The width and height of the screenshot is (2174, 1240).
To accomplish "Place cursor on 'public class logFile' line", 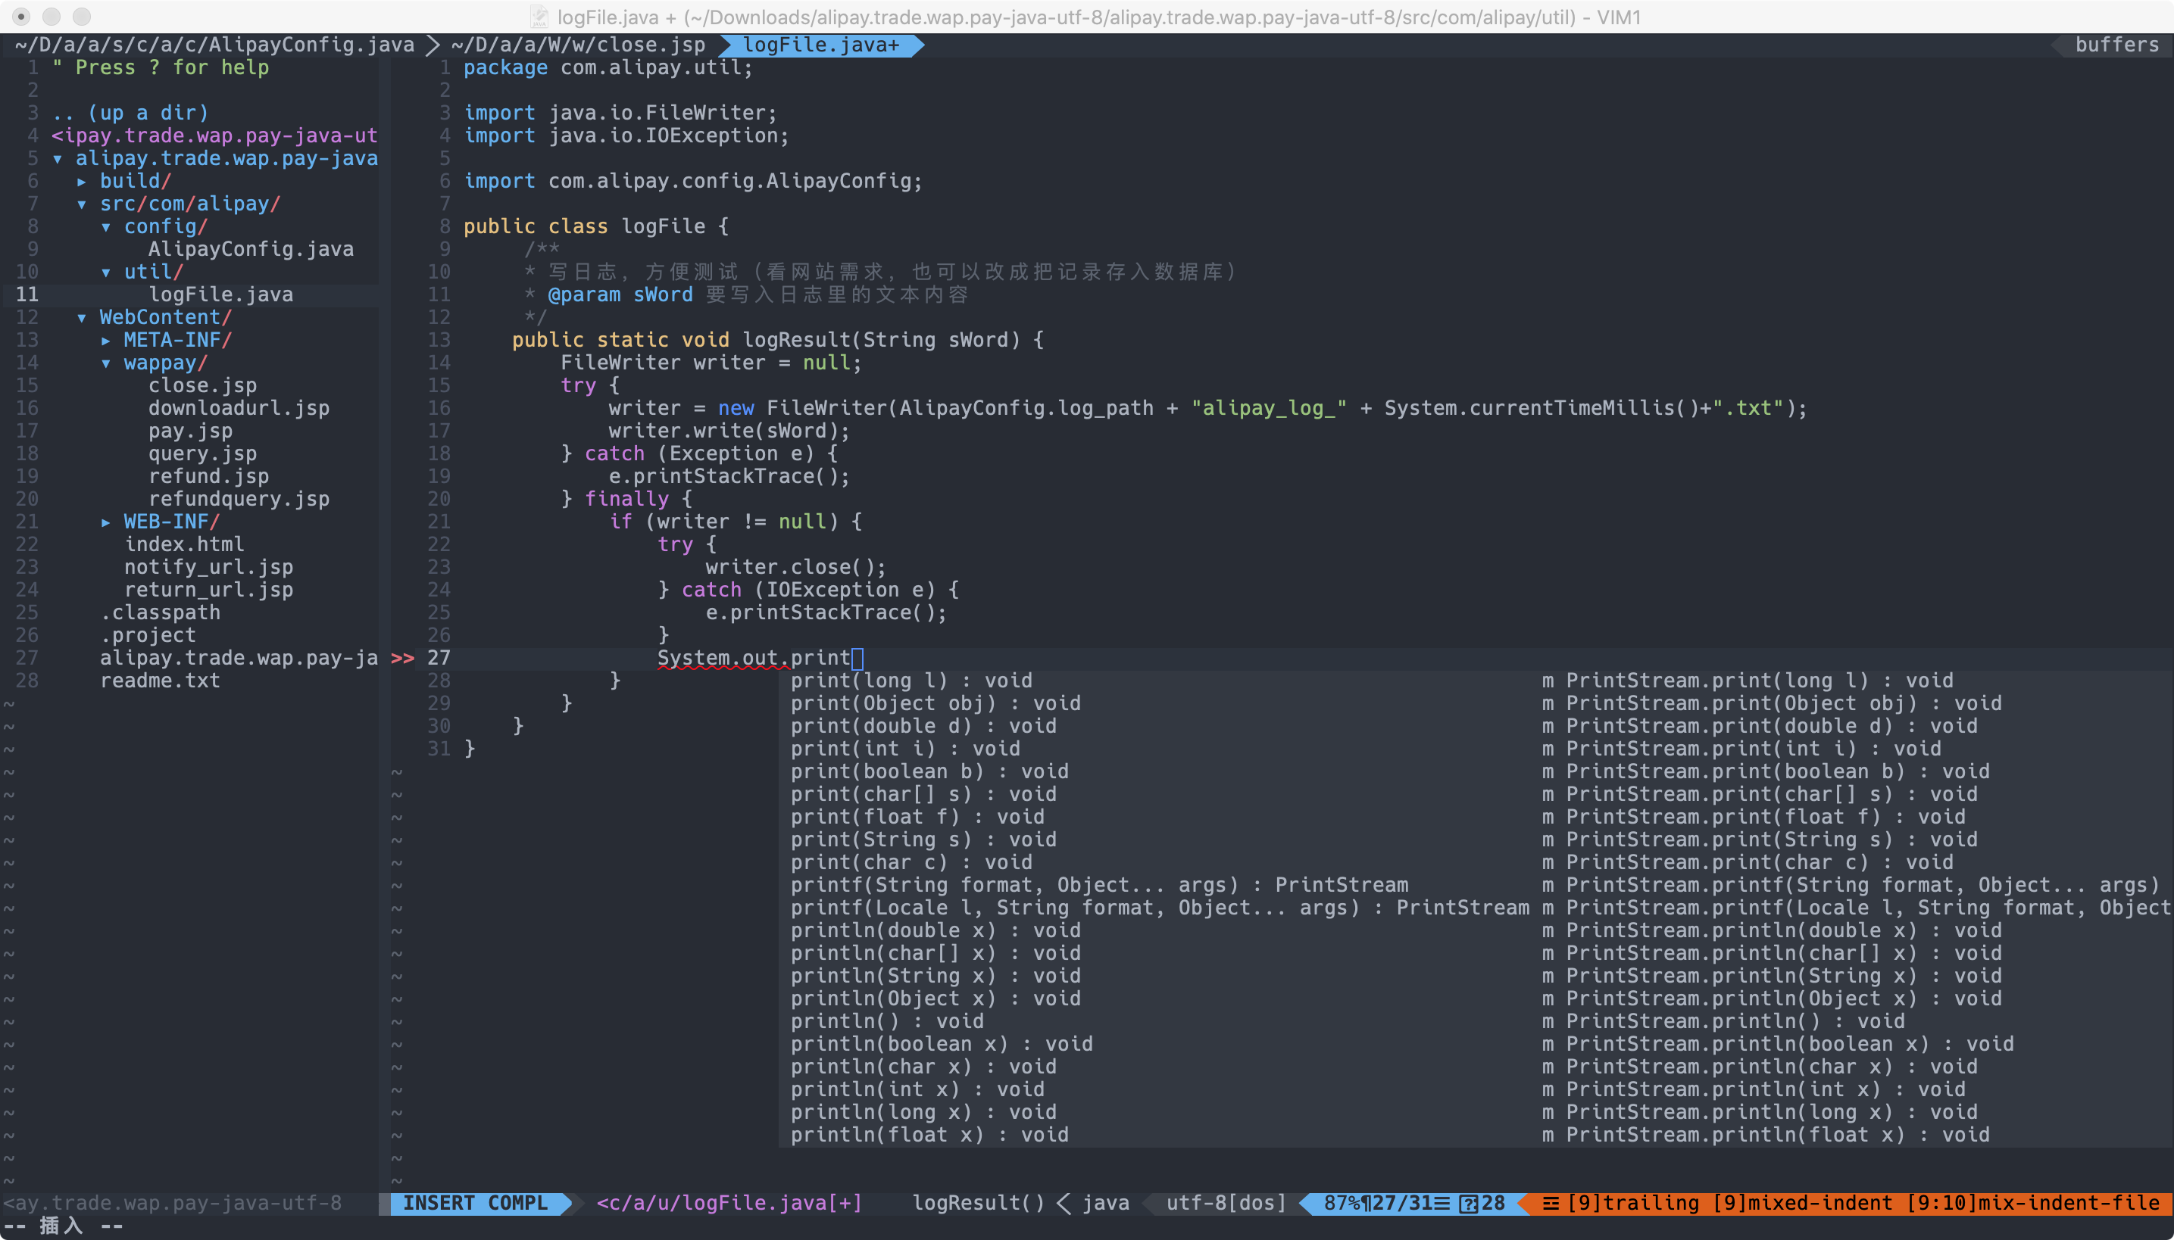I will click(x=597, y=226).
